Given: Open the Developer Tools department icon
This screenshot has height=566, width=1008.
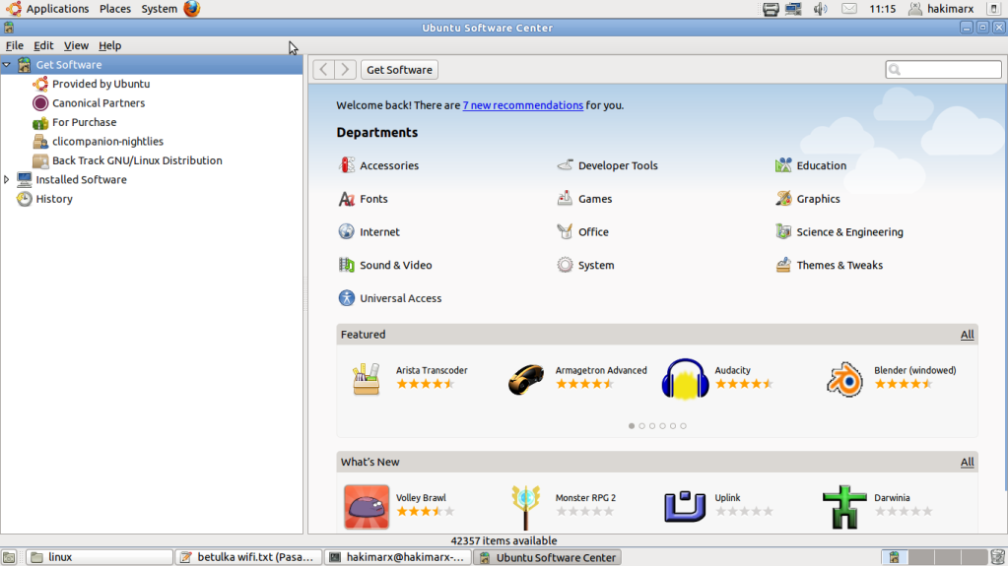Looking at the screenshot, I should [565, 165].
